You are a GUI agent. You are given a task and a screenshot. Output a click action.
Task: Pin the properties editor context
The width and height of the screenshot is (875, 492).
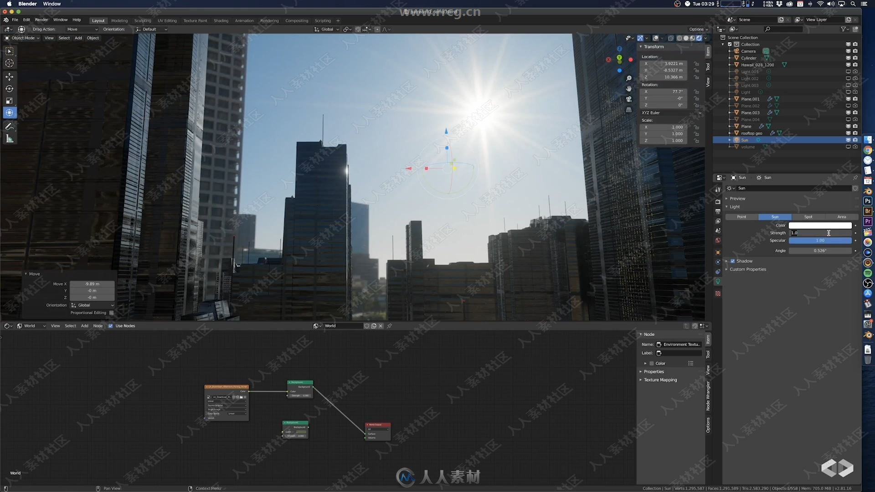tap(855, 178)
